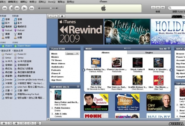Open the 進階(A) menu
The height and width of the screenshot is (126, 185).
pyautogui.click(x=61, y=2)
